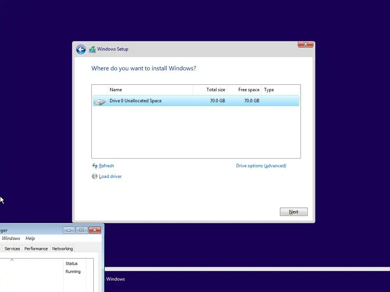Open Drive options (advanced)
The width and height of the screenshot is (390, 292).
click(x=261, y=166)
